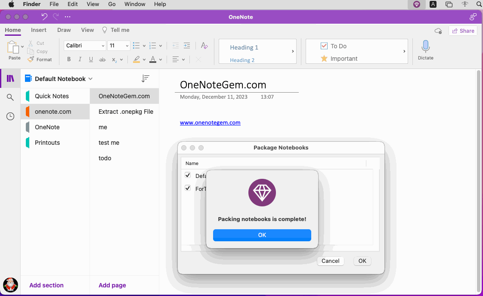Click the Undo arrow in title bar

click(x=44, y=17)
